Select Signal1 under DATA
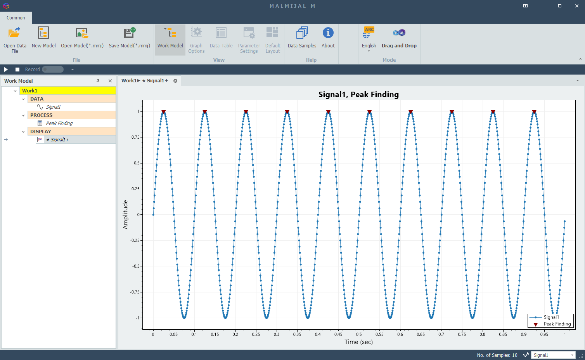This screenshot has width=585, height=360. 76,107
